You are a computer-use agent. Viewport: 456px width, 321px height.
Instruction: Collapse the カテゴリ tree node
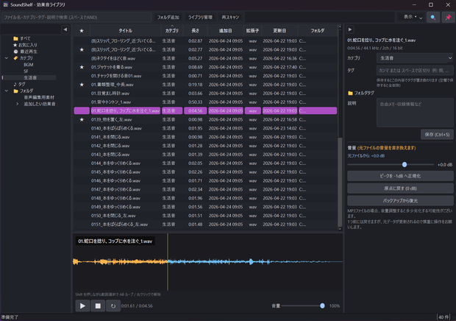(7, 58)
